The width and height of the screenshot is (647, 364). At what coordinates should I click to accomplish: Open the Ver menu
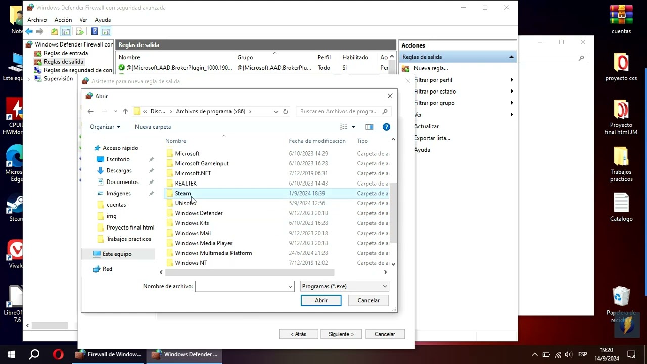(x=83, y=20)
